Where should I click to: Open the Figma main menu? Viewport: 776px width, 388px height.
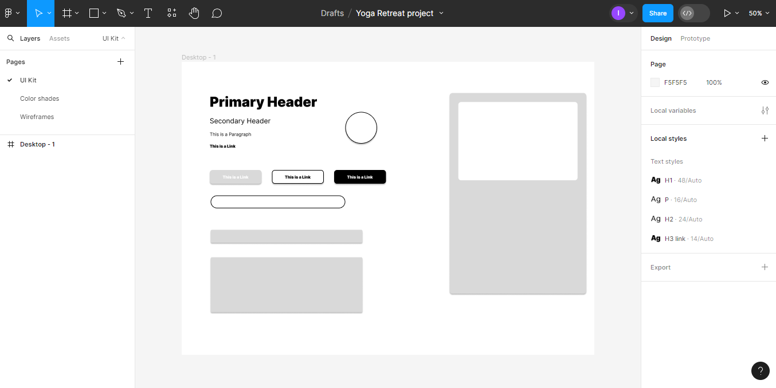12,13
